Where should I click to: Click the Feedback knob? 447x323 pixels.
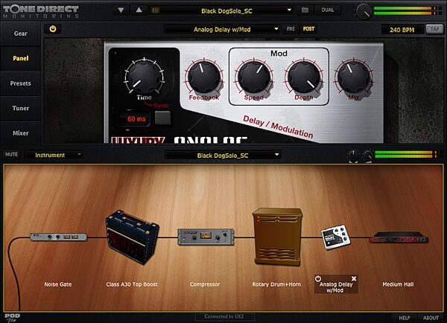pos(204,77)
